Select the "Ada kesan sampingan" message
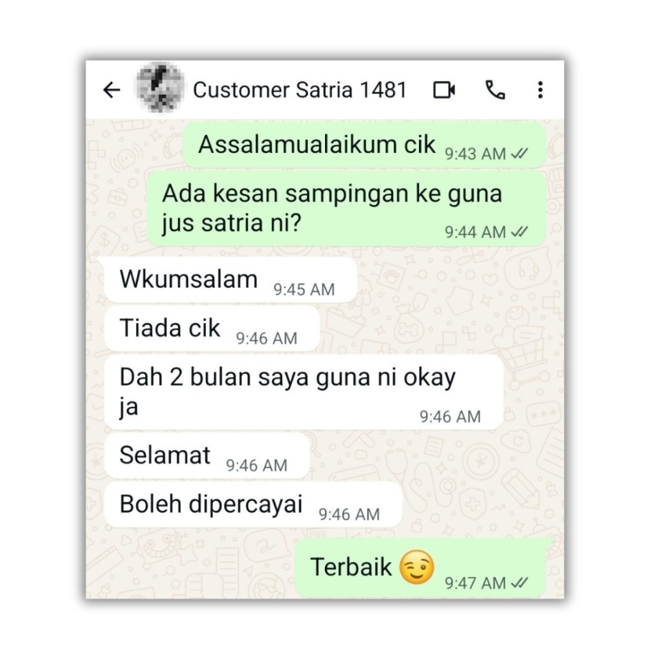 tap(346, 208)
